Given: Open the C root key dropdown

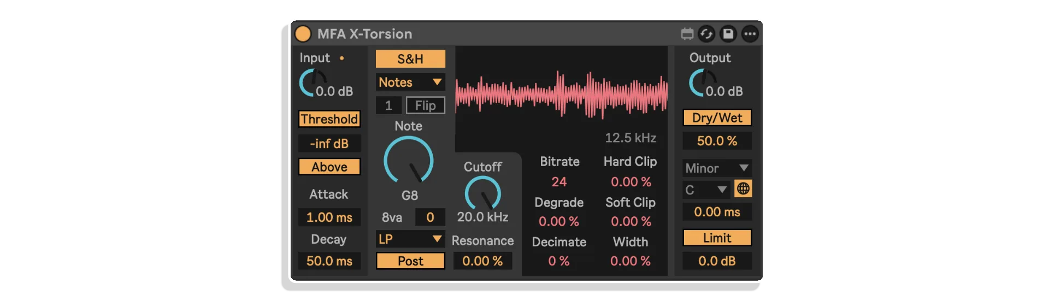Looking at the screenshot, I should click(x=706, y=190).
